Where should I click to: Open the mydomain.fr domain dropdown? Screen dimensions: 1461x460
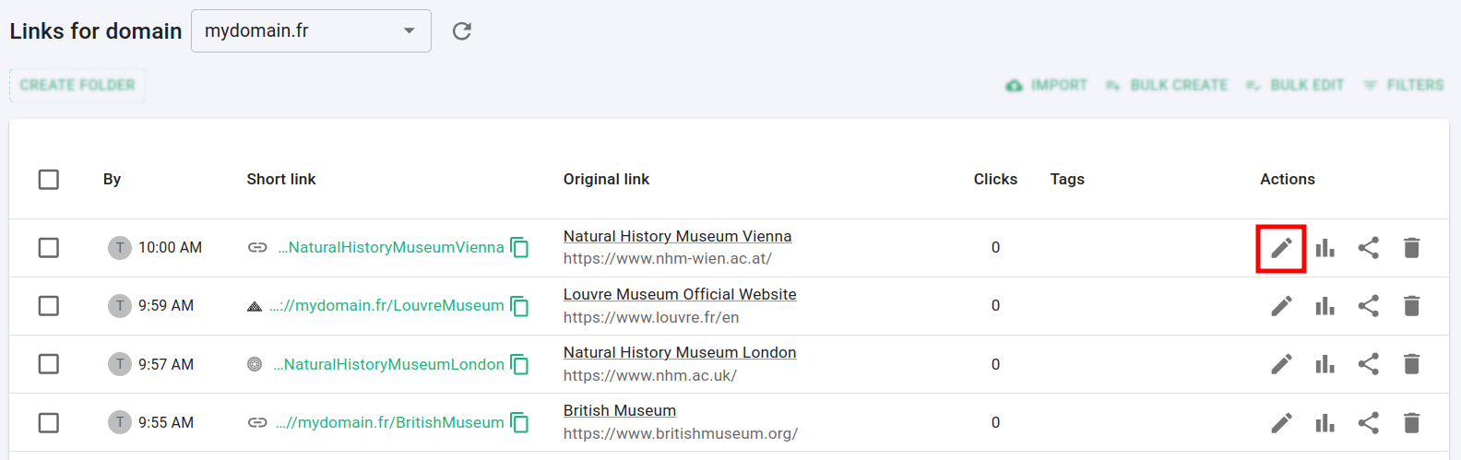click(x=311, y=31)
